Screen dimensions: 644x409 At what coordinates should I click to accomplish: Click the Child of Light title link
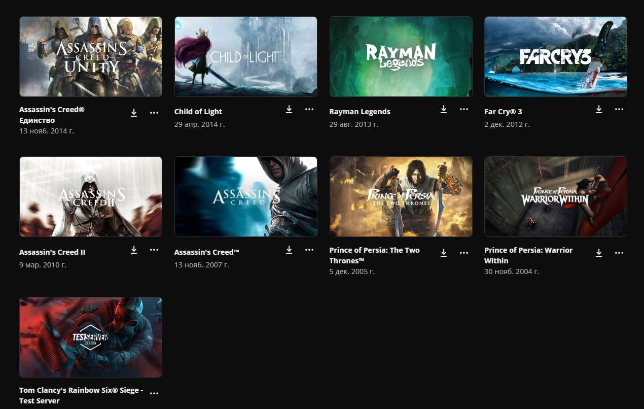(198, 111)
